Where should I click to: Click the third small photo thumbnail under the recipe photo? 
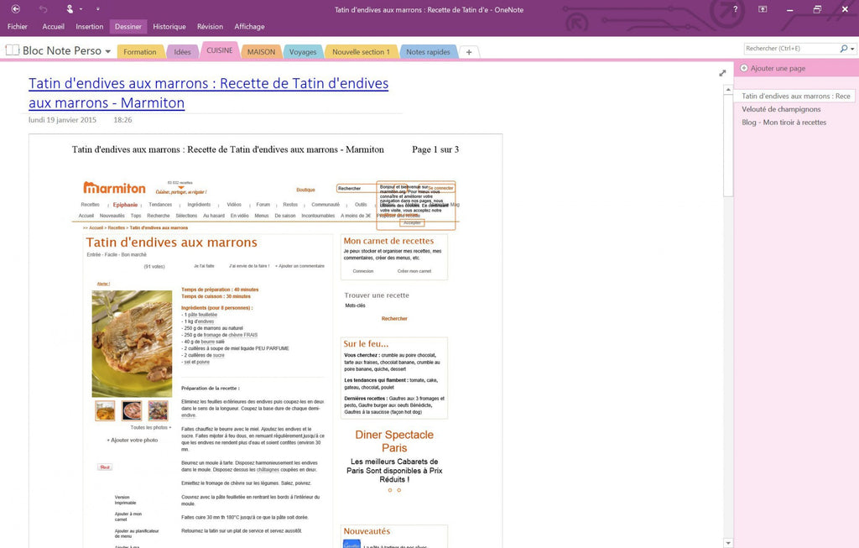click(158, 410)
